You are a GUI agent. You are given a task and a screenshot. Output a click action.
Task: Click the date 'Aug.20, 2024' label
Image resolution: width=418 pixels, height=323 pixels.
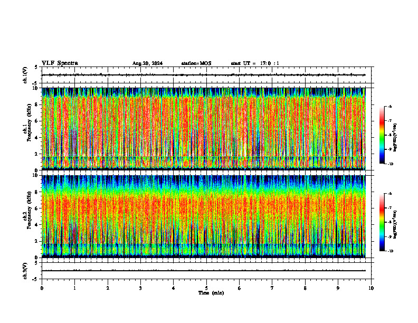(x=147, y=63)
